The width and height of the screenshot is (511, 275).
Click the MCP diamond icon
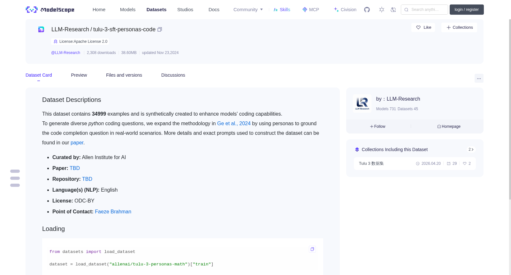(x=305, y=10)
